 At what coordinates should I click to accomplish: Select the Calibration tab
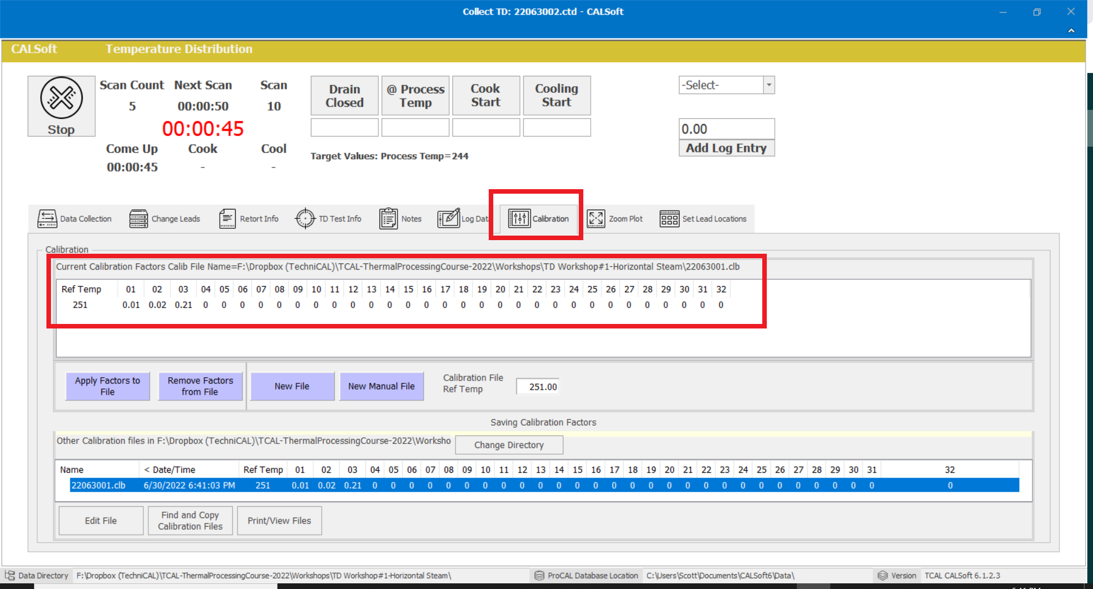coord(539,219)
